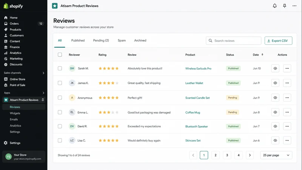Go to the previous page arrow
Image resolution: width=302 pixels, height=170 pixels.
pyautogui.click(x=193, y=155)
